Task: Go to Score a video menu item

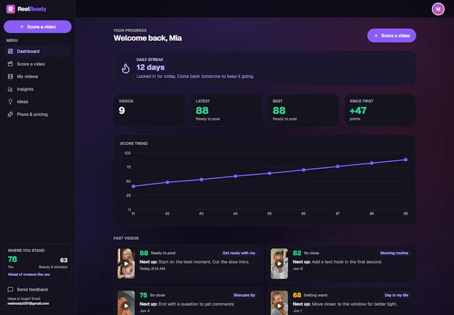Action: pyautogui.click(x=37, y=64)
